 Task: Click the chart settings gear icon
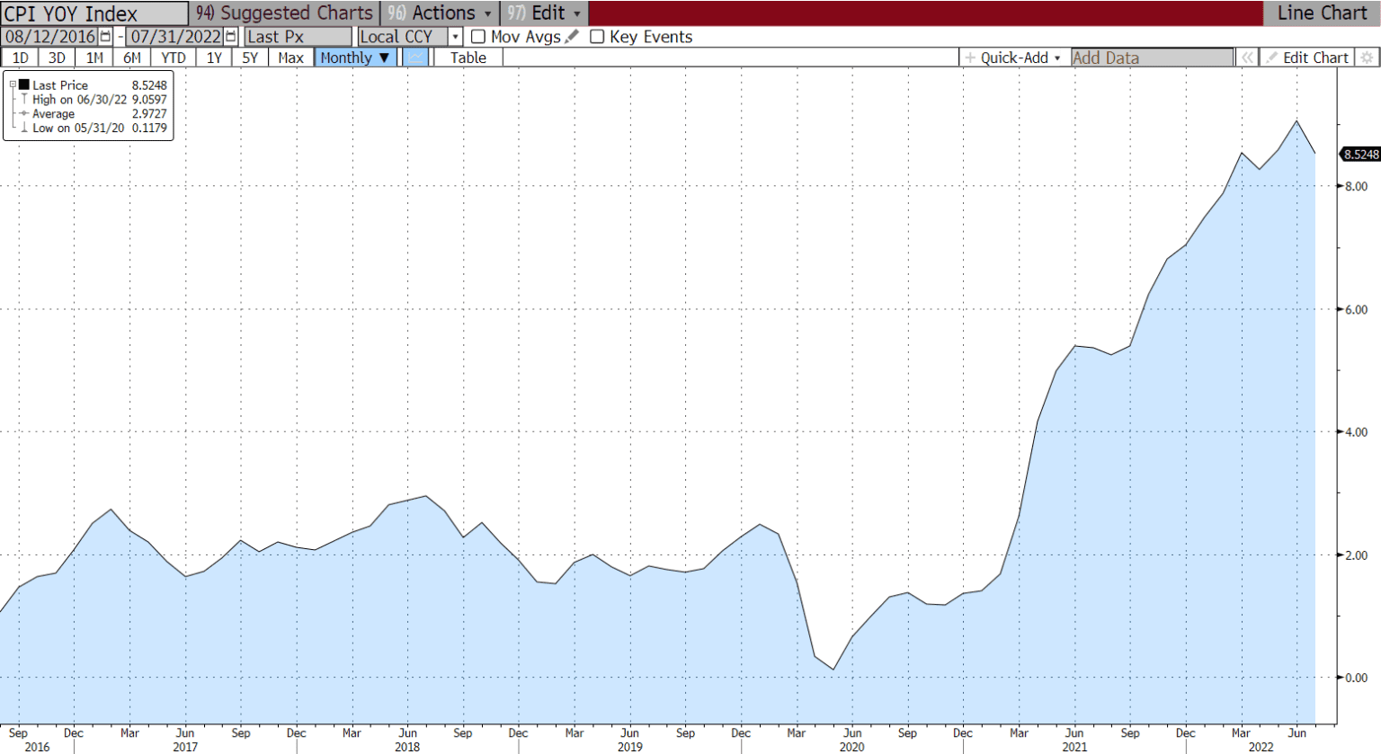1367,58
